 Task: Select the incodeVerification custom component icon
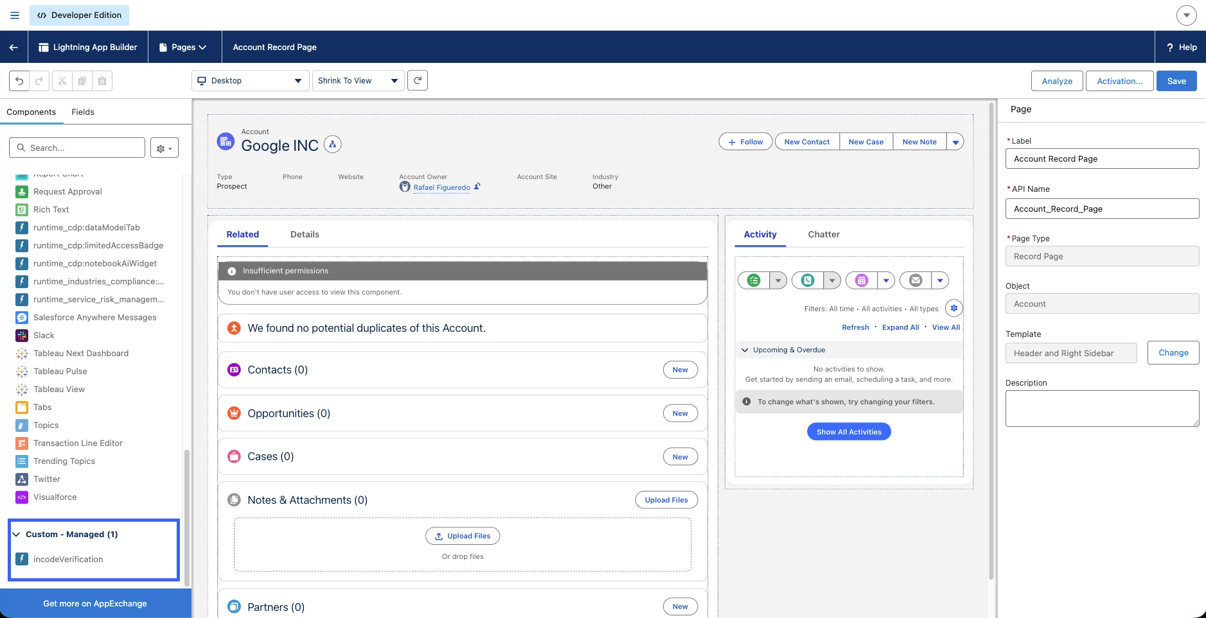pyautogui.click(x=22, y=560)
